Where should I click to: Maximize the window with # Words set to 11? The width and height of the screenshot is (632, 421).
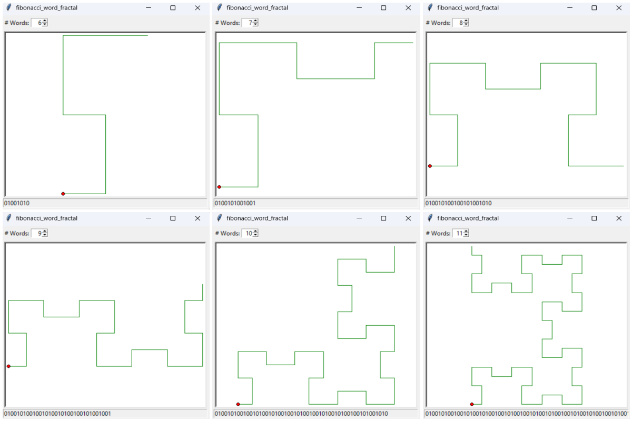594,218
